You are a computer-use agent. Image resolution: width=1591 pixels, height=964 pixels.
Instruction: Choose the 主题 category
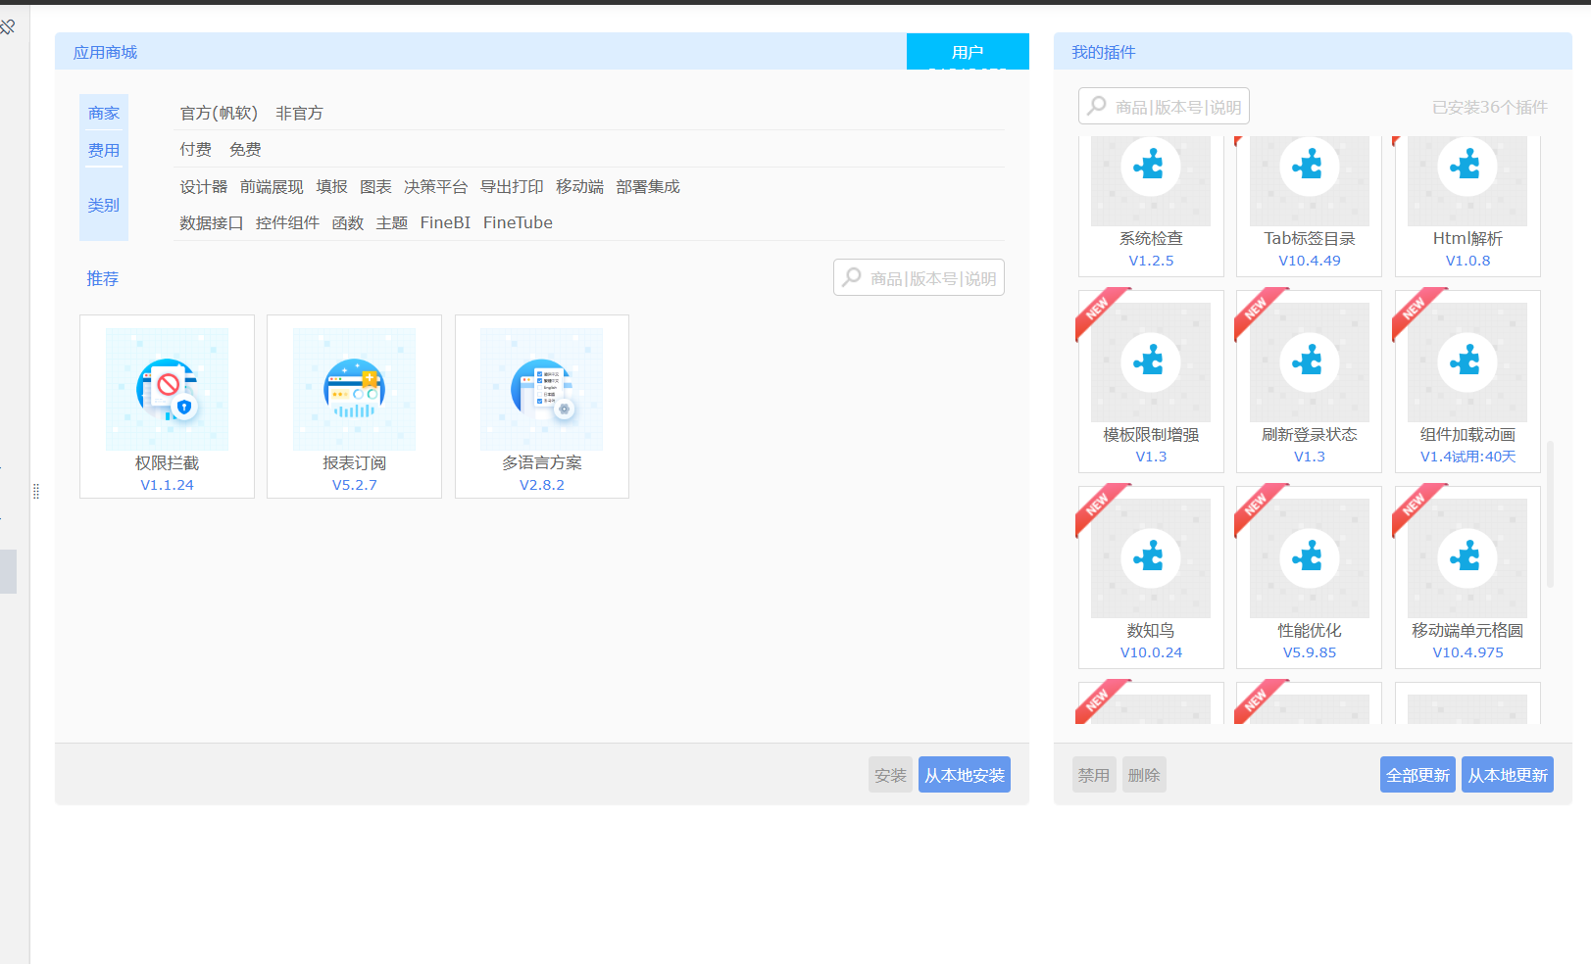[392, 223]
